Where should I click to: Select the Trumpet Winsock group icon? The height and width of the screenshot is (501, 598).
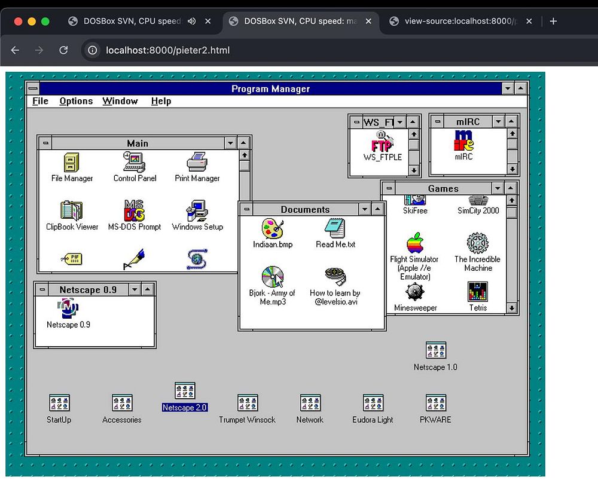(247, 403)
